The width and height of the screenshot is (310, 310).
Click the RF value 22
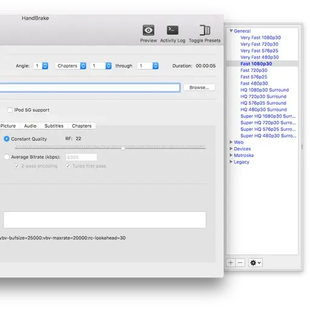[78, 139]
